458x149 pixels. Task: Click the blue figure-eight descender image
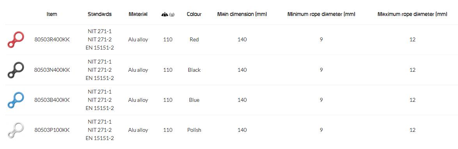pyautogui.click(x=16, y=100)
